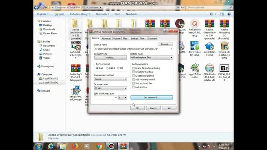This screenshot has height=150, width=267.
Task: Switch to the Advanced tab
Action: [x=106, y=38]
